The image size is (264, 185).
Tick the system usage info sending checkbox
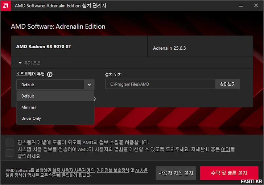point(9,153)
